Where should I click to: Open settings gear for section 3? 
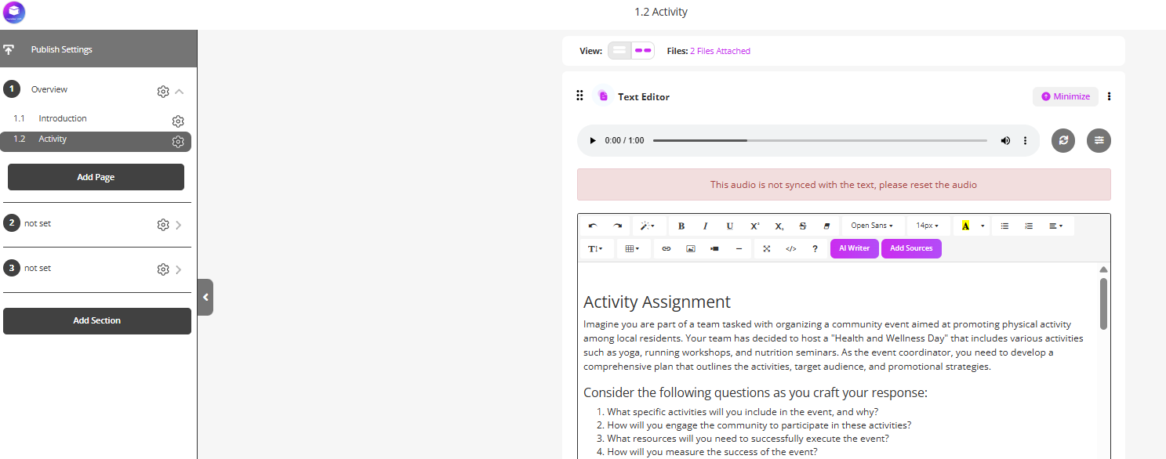coord(163,269)
